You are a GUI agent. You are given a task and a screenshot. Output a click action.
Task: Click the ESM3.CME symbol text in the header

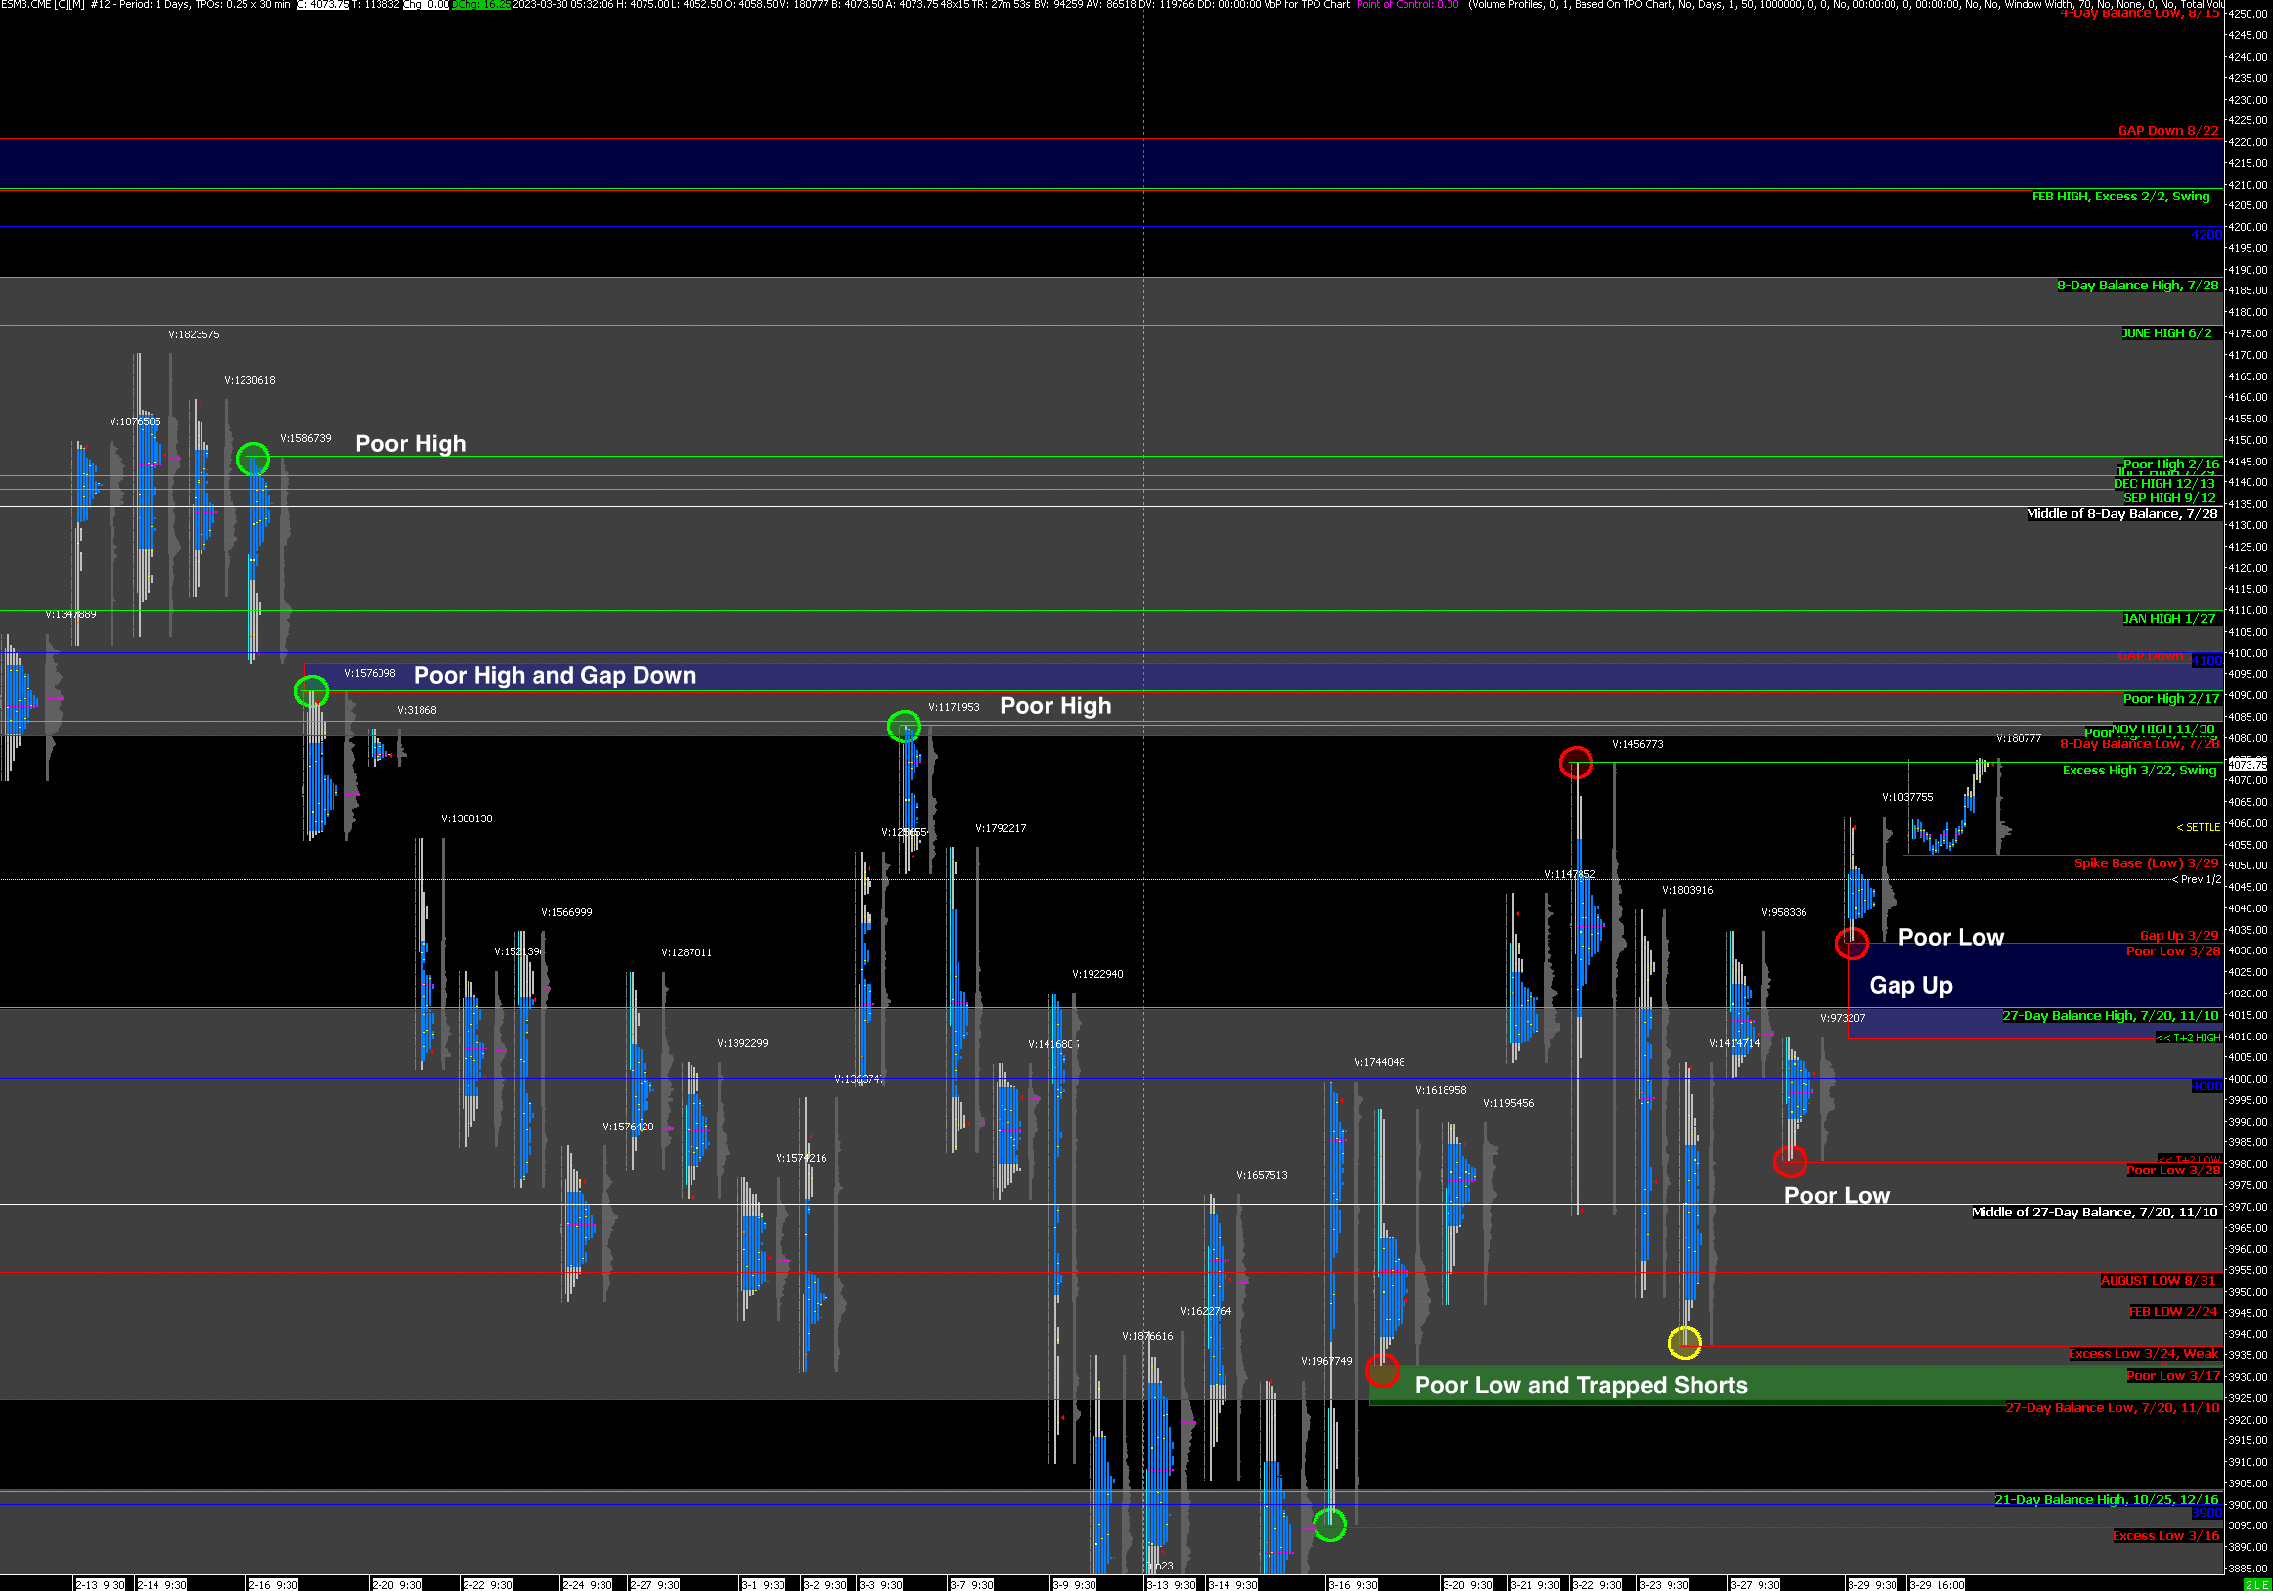point(27,5)
